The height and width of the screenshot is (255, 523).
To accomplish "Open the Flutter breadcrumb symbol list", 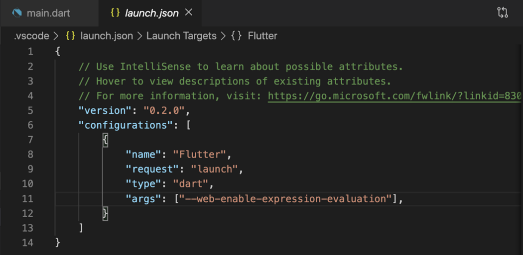I will 262,36.
